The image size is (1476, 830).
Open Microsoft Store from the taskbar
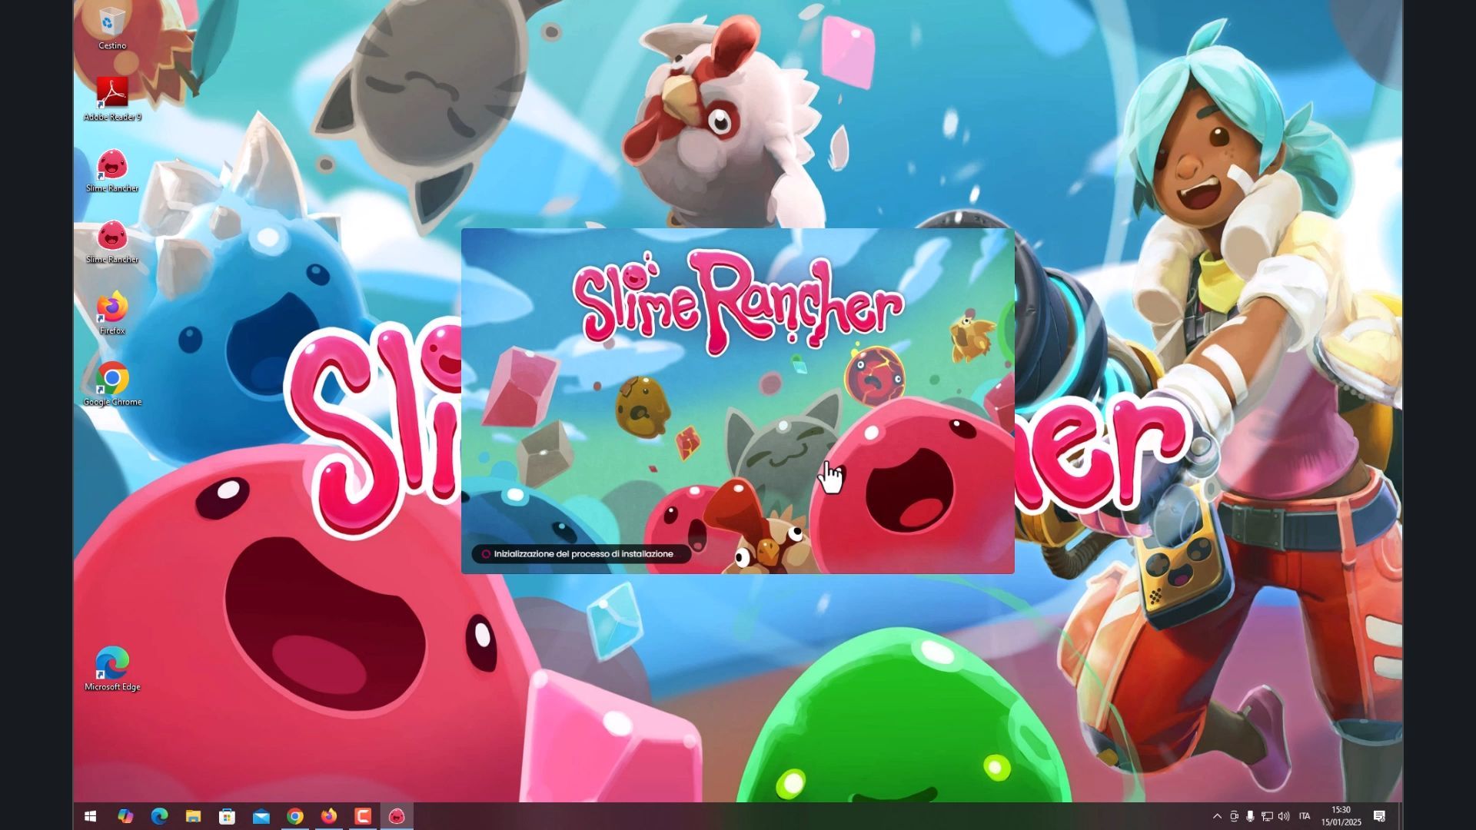227,816
